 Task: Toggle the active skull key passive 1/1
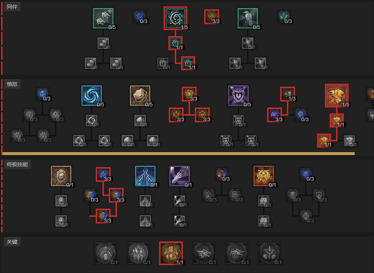171,253
